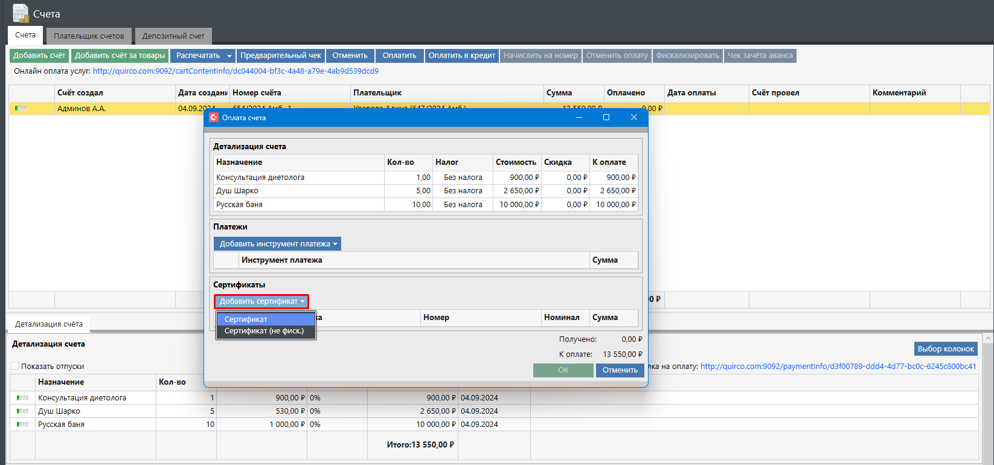Open the Добавить сертификат dropdown

(261, 301)
